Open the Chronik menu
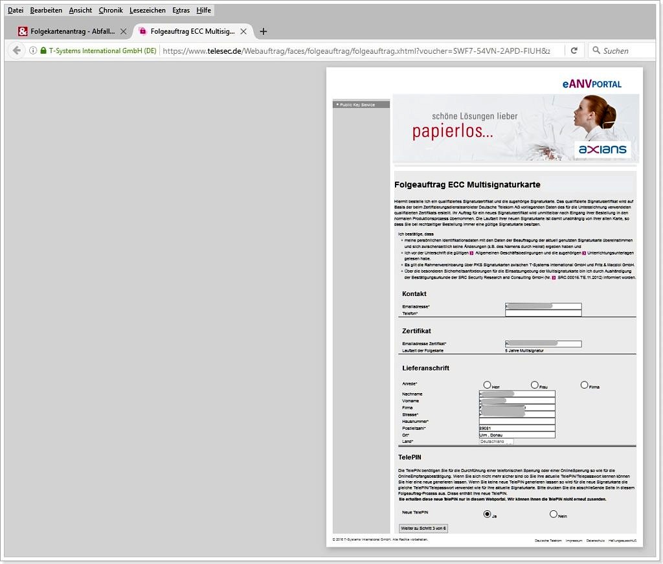Viewport: 663px width, 564px height. (x=111, y=10)
